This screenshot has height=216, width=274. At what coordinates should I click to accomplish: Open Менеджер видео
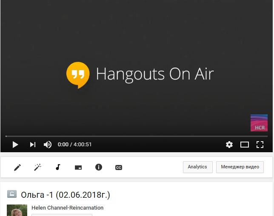coord(240,167)
